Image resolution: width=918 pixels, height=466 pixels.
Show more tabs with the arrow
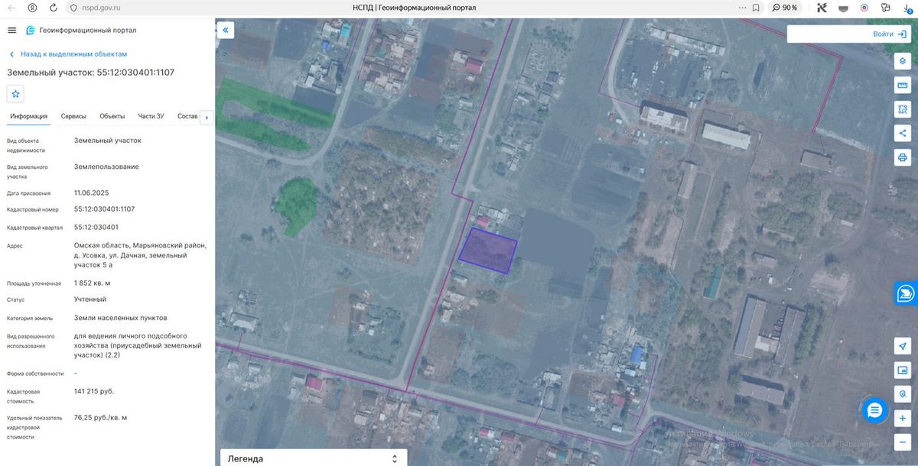(x=206, y=118)
